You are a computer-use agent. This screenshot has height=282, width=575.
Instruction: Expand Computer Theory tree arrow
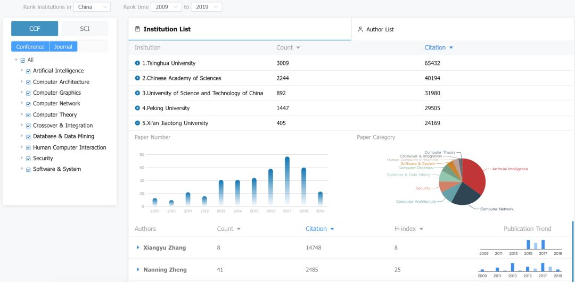[x=22, y=114]
